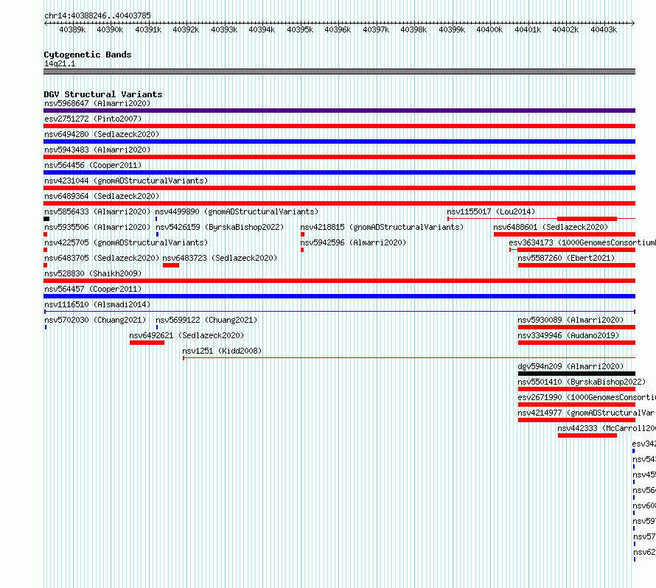Open nsv5501410 (ByrskaBishop2022) label
The image size is (656, 588).
click(x=582, y=382)
